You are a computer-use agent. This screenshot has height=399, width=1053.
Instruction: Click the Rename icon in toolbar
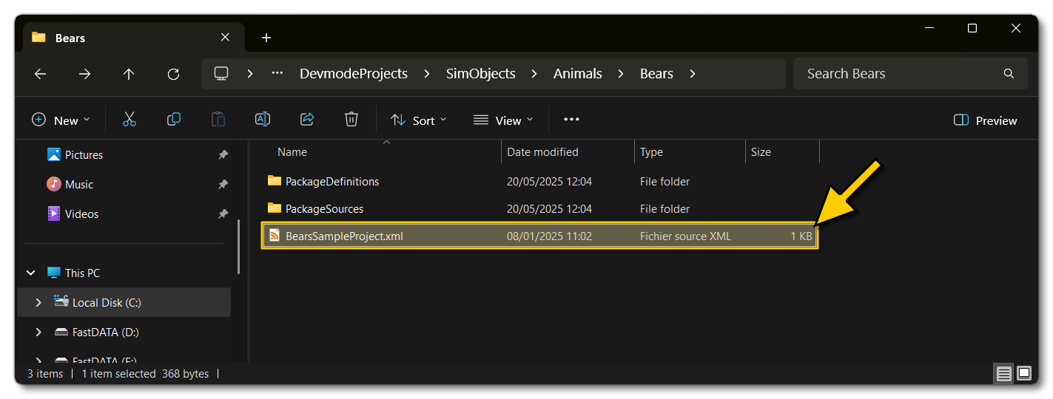263,120
